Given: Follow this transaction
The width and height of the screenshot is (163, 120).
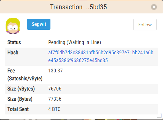Looking at the screenshot, I should coord(145,25).
